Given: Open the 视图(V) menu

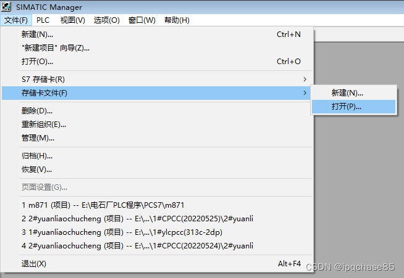Looking at the screenshot, I should coord(72,20).
